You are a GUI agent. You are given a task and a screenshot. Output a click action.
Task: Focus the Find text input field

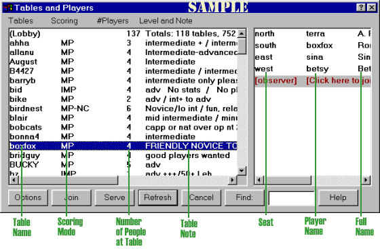292,198
